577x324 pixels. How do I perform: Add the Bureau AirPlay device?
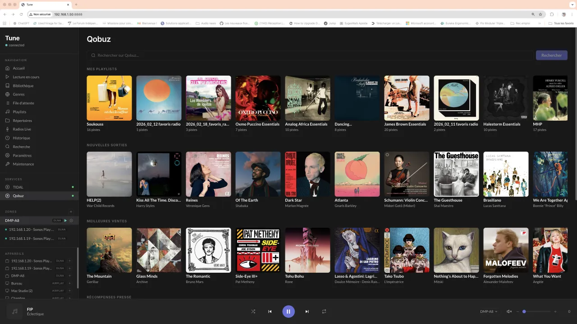pyautogui.click(x=70, y=283)
